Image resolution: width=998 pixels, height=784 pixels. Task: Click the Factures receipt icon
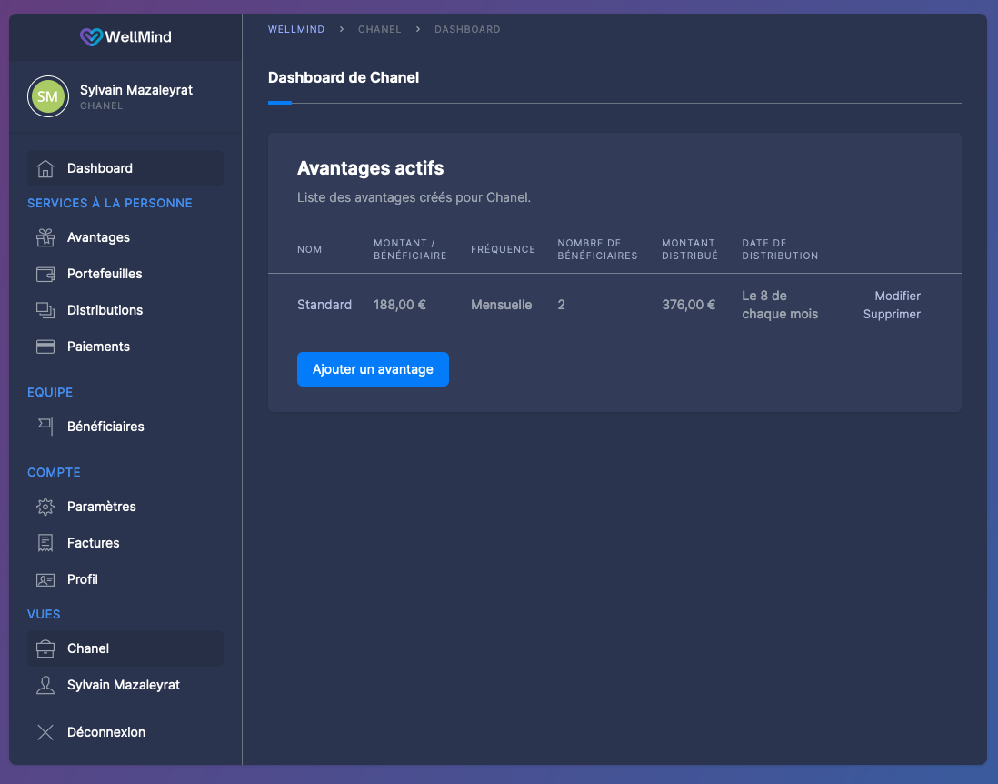[45, 543]
